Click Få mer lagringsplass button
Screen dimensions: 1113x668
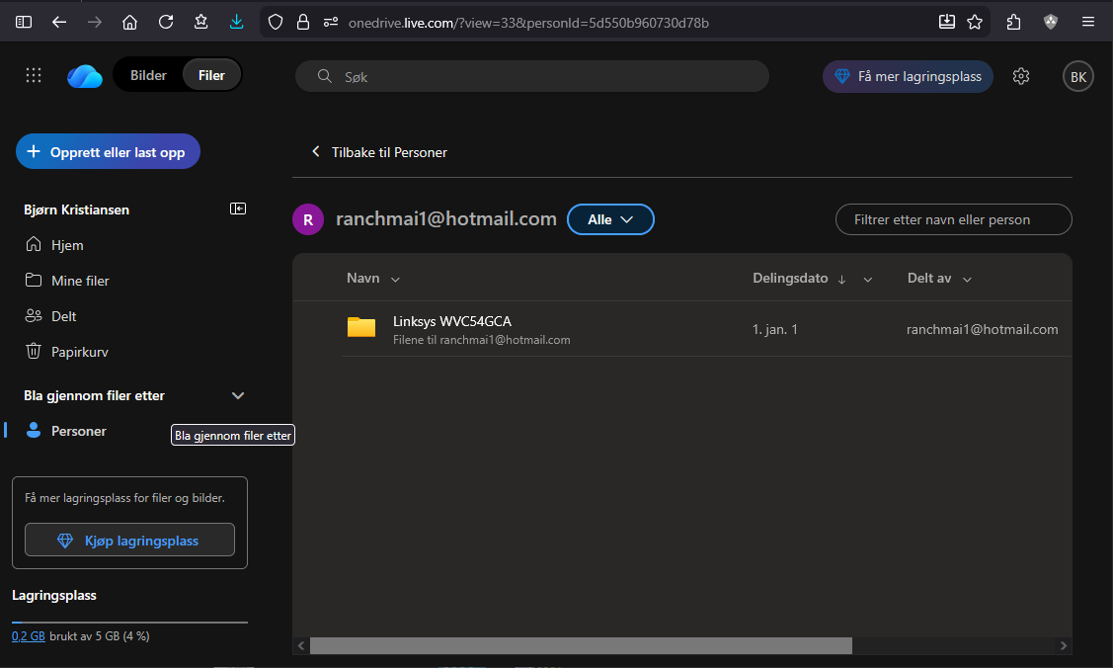[908, 76]
